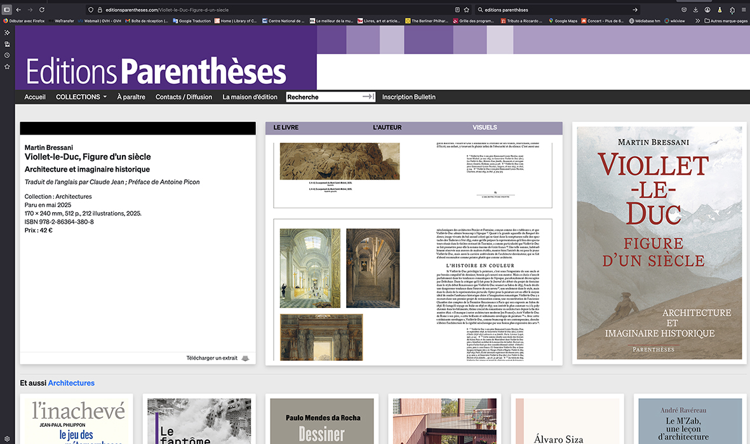Go back to the previous page

[18, 10]
